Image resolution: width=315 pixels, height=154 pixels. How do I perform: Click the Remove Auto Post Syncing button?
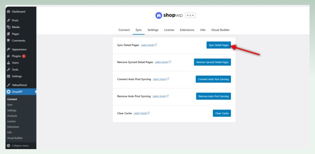click(214, 96)
